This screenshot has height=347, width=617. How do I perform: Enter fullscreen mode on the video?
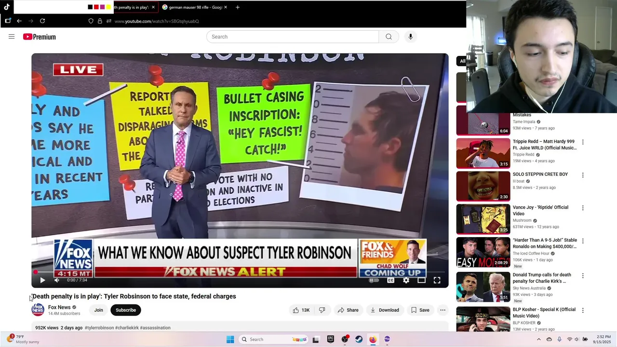click(x=437, y=280)
